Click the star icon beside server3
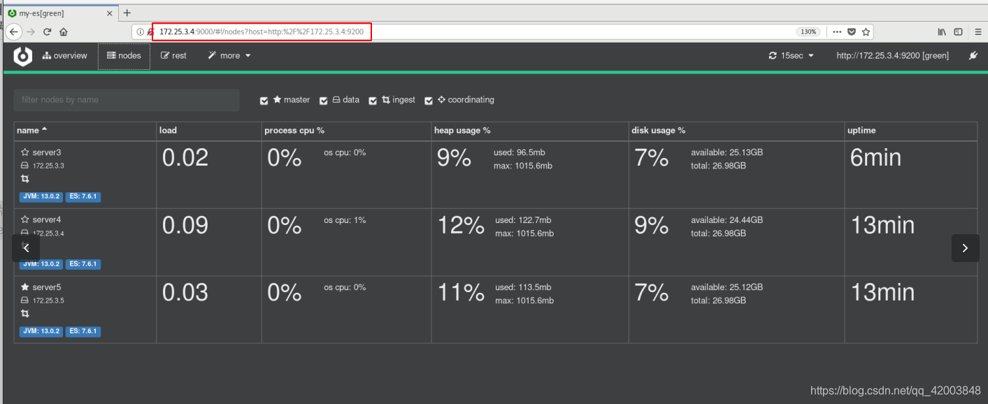Viewport: 988px width, 404px height. (25, 152)
